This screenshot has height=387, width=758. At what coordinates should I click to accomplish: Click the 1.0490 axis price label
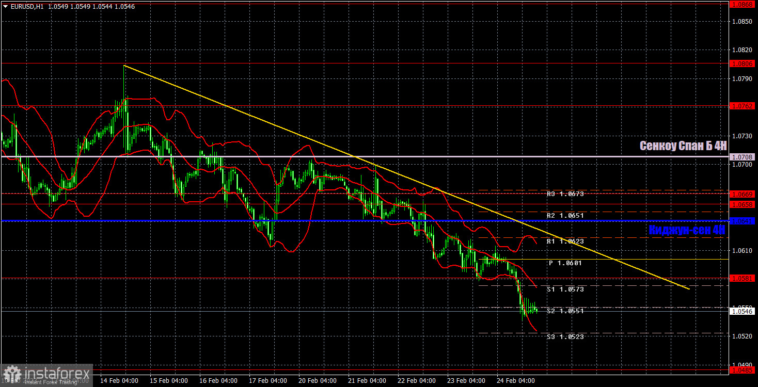(743, 364)
